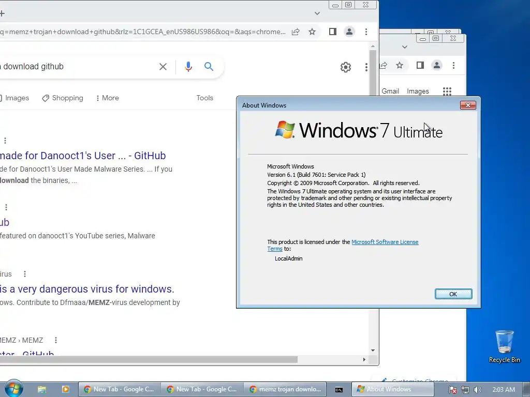
Task: Click the 'LocalAdmin' licensee text
Action: pos(289,258)
